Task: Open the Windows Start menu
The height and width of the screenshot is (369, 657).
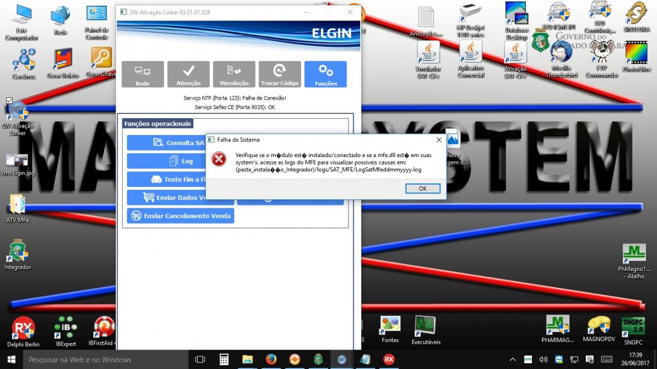Action: (11, 360)
